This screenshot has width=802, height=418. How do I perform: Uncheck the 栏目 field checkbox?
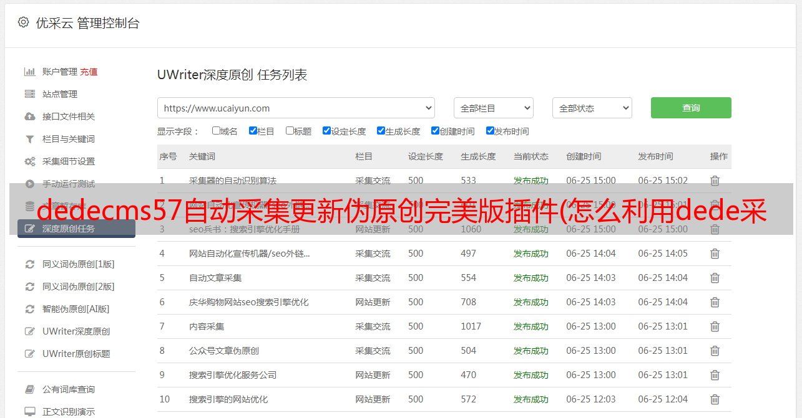[x=253, y=131]
